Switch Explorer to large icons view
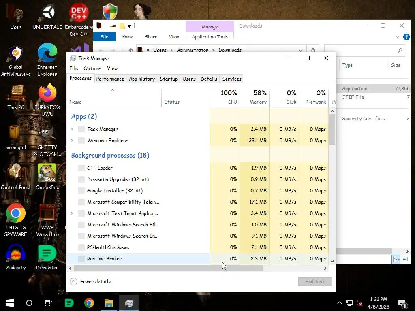The height and width of the screenshot is (311, 415). point(405,259)
